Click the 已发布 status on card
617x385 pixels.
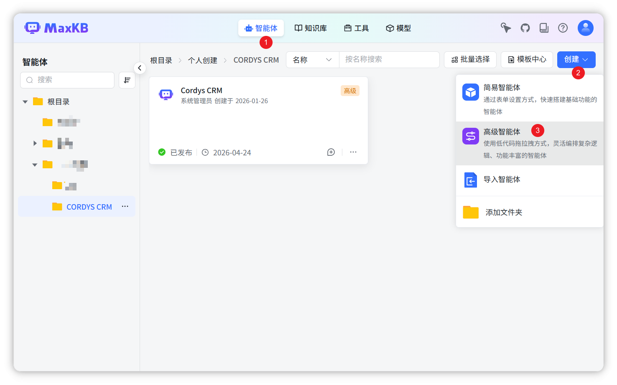tap(176, 152)
